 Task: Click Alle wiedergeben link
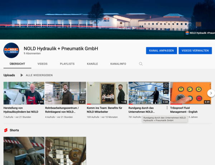[39, 75]
